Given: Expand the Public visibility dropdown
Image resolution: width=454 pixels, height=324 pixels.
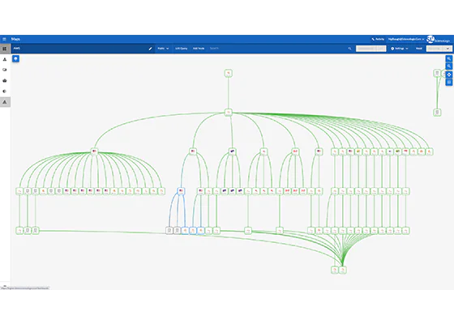Looking at the screenshot, I should [x=163, y=49].
